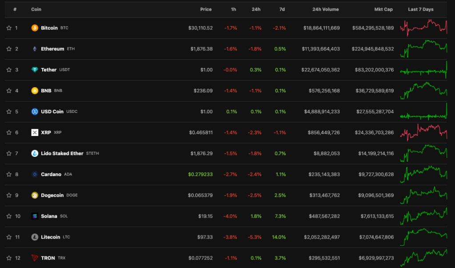Sort the table by Price column

(206, 9)
